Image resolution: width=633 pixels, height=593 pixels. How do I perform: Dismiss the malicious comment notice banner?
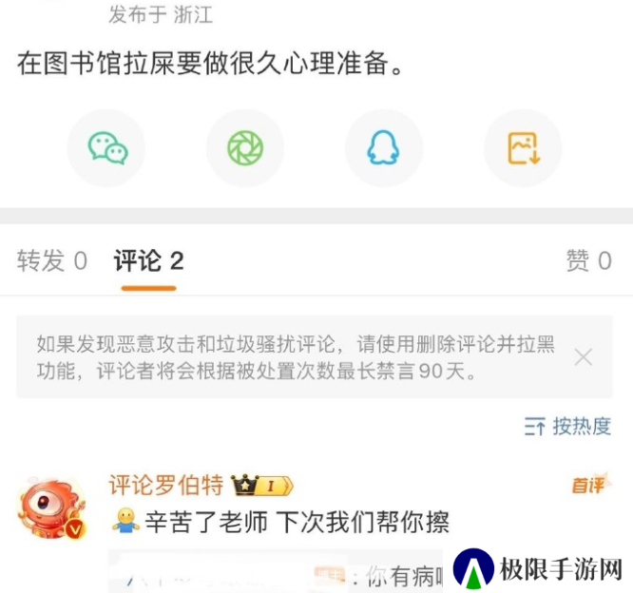(x=584, y=357)
